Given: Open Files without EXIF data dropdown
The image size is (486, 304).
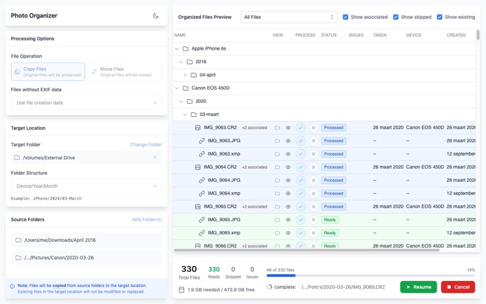Looking at the screenshot, I should [x=86, y=103].
